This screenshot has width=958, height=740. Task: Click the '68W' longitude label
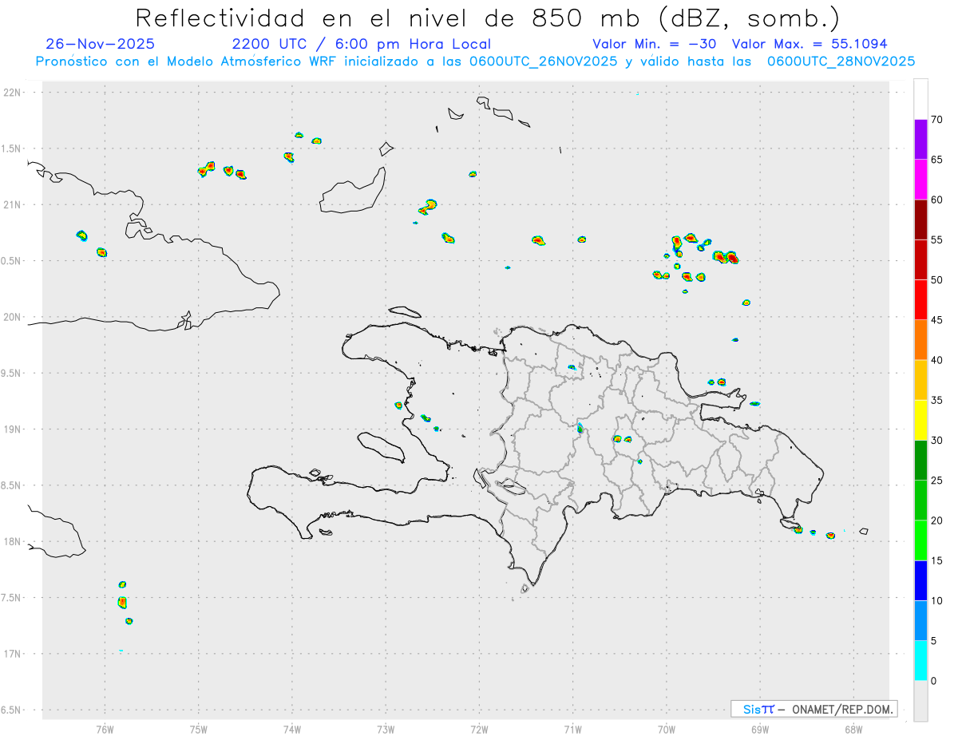pos(853,729)
